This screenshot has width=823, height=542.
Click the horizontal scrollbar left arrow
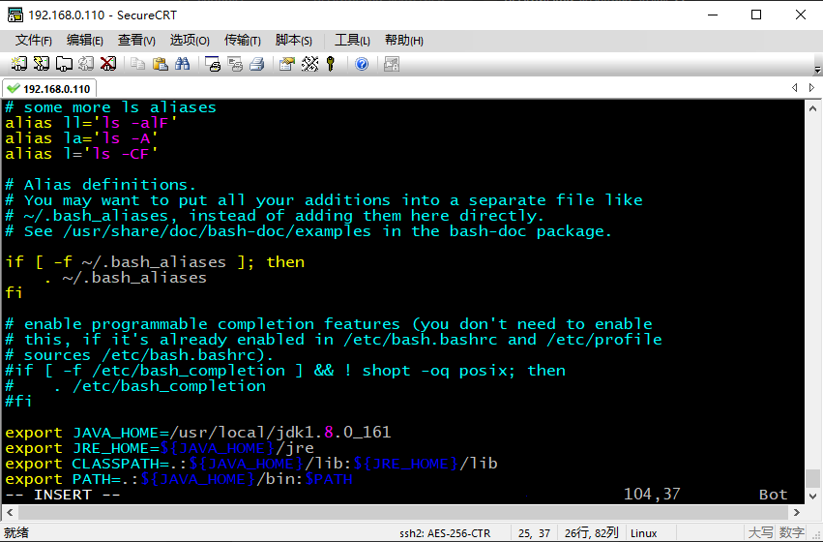tap(10, 512)
